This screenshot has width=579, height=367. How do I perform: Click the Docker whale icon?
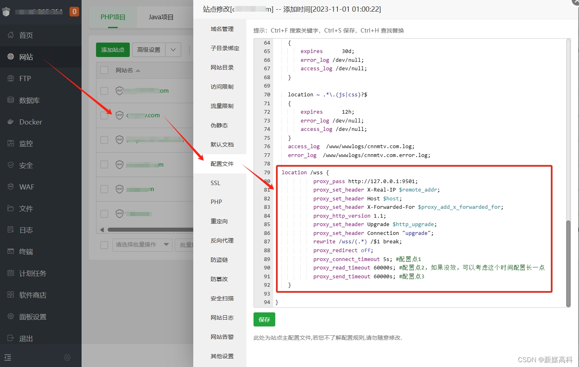[x=10, y=122]
